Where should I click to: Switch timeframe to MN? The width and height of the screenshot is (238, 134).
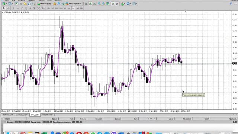pyautogui.click(x=82, y=8)
